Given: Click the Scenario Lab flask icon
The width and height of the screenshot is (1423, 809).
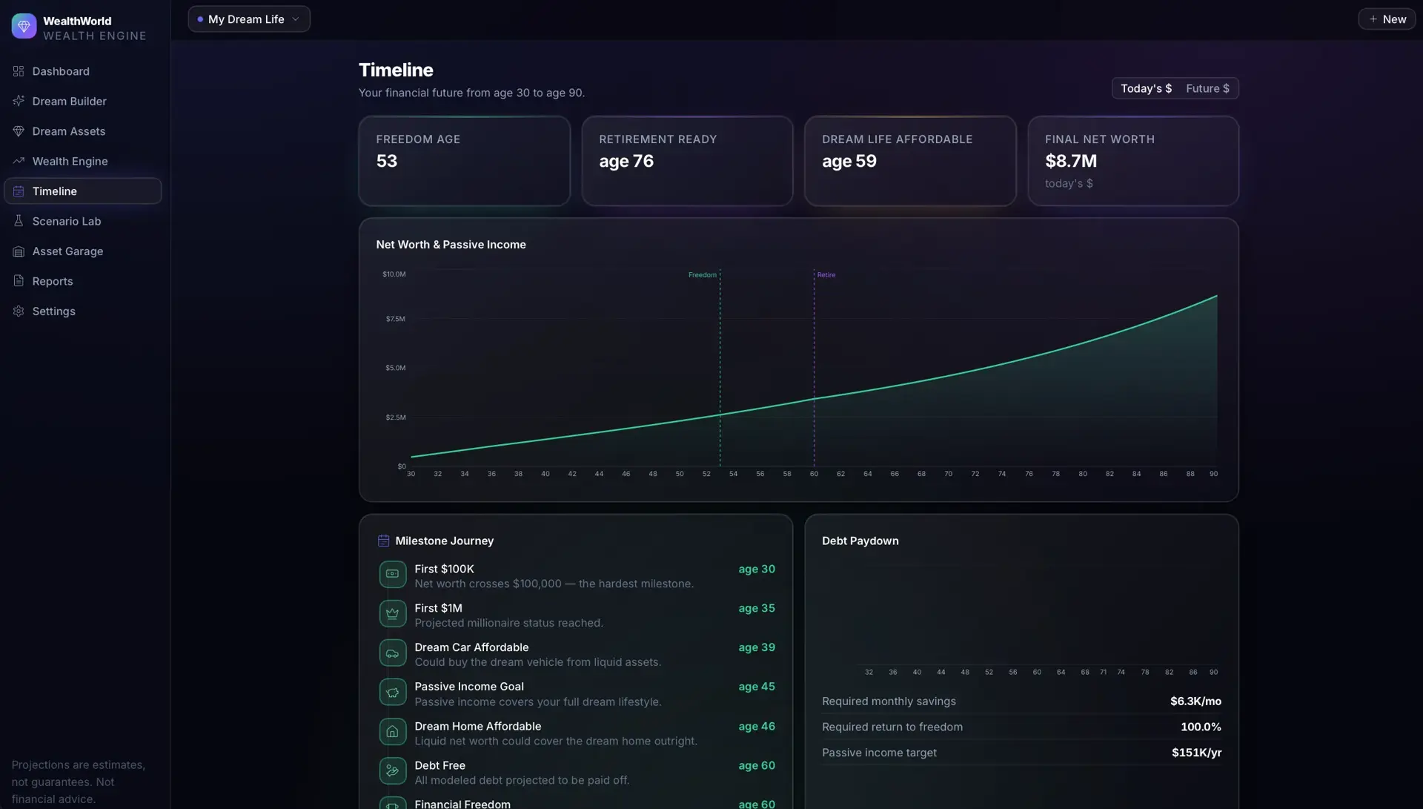Looking at the screenshot, I should (19, 221).
